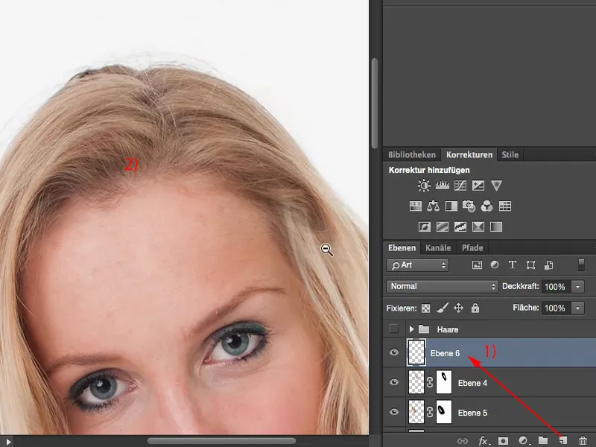Select the Ebene 5 layer mask
Viewport: 596px width, 447px height.
click(x=443, y=412)
